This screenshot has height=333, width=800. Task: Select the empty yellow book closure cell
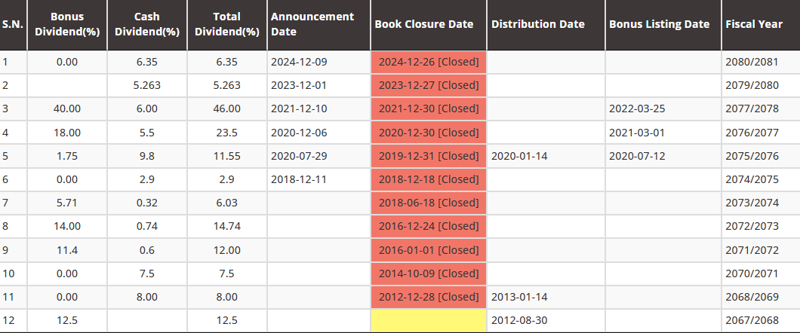click(429, 320)
